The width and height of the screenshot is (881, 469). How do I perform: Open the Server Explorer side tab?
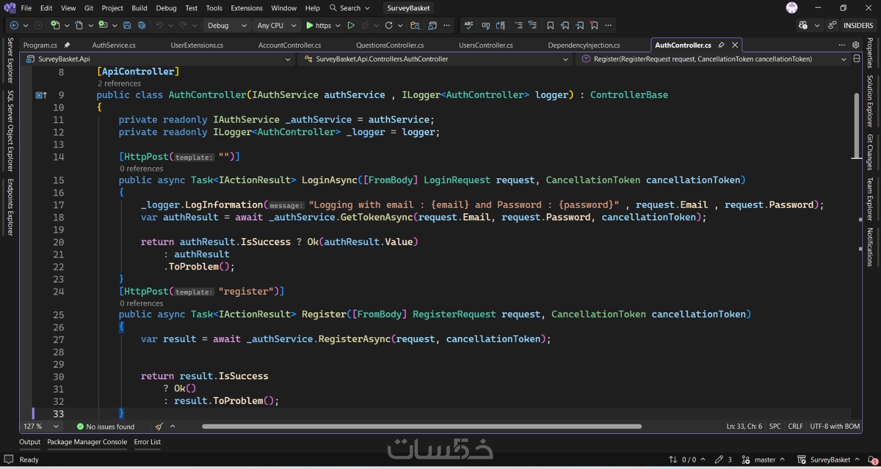pos(10,60)
